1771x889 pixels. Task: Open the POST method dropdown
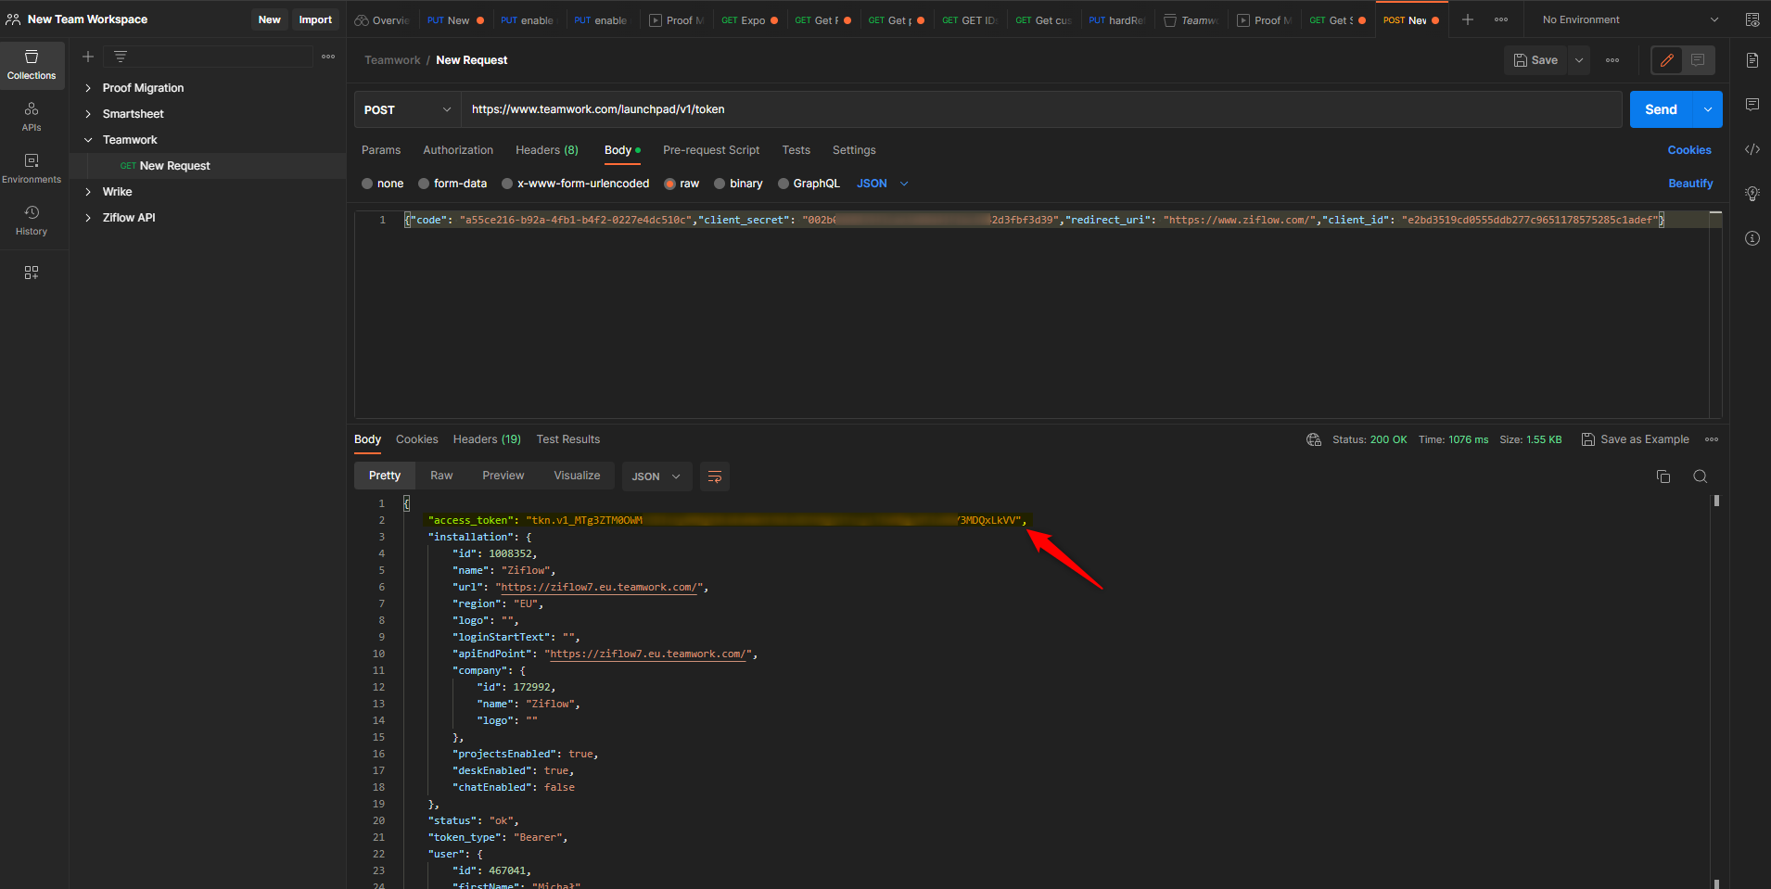pos(407,109)
